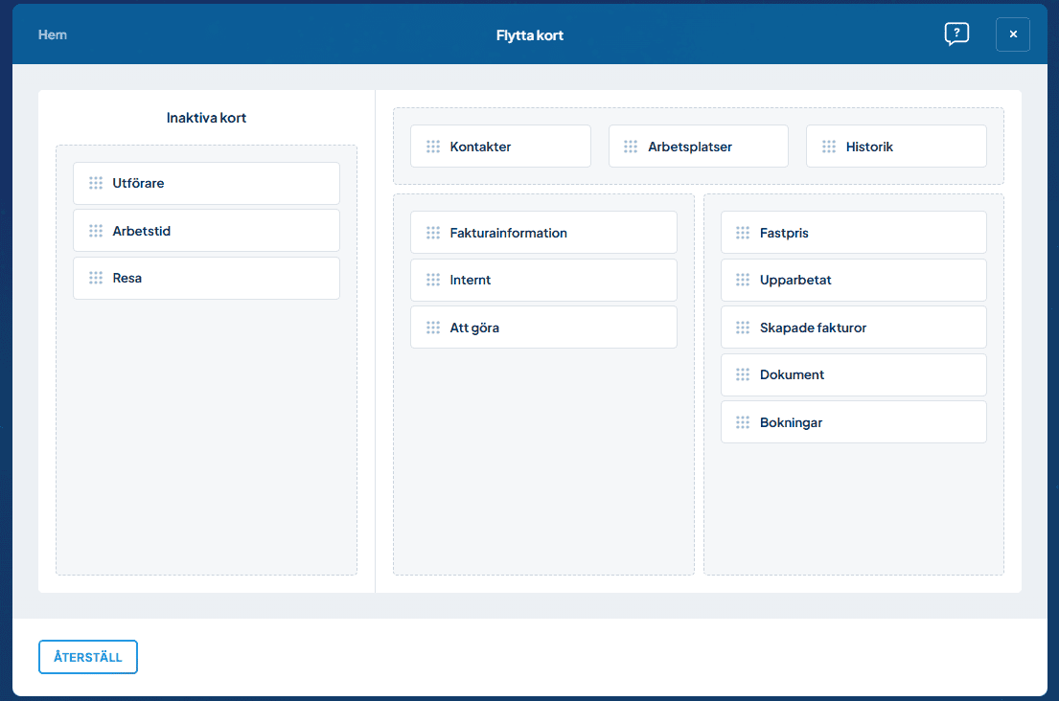Click the grip icon beside Fakturainformation

433,233
